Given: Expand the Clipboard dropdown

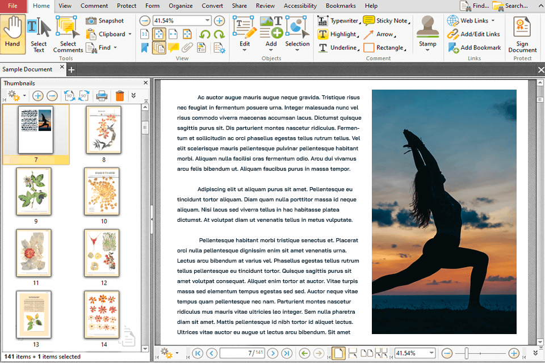Looking at the screenshot, I should click(x=130, y=34).
